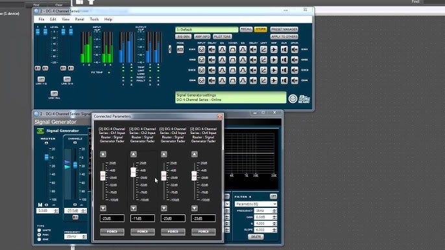The image size is (445, 250).
Task: Open Parametric EQ filter type dropdown
Action: 256,204
